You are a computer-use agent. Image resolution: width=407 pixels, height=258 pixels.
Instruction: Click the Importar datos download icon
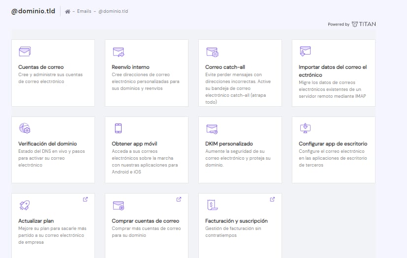pos(305,51)
